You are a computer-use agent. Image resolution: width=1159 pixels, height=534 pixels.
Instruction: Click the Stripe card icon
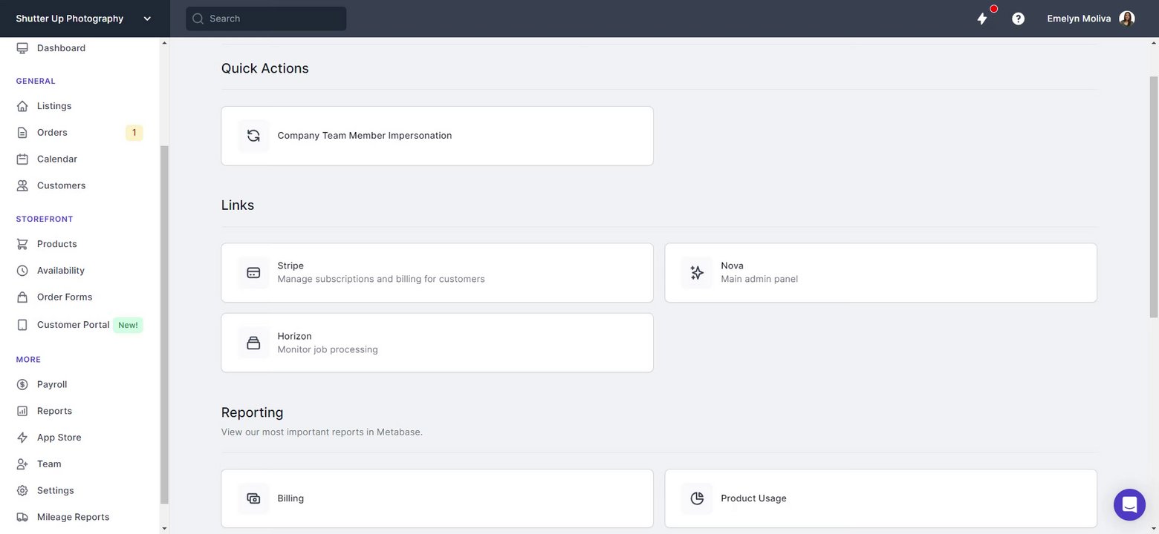coord(253,273)
